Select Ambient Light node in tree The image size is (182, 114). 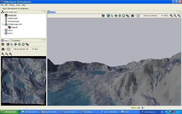point(13,18)
